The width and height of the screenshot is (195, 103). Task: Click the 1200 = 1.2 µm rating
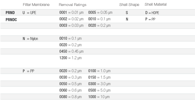click(70, 58)
